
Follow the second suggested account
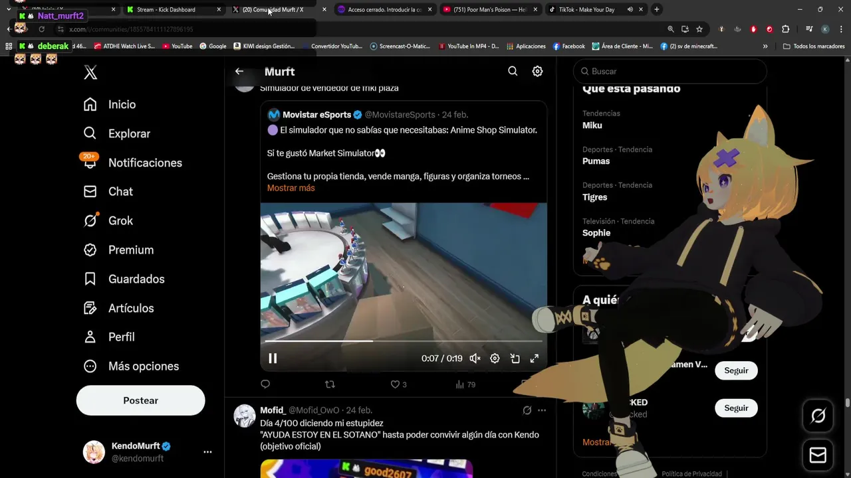736,408
